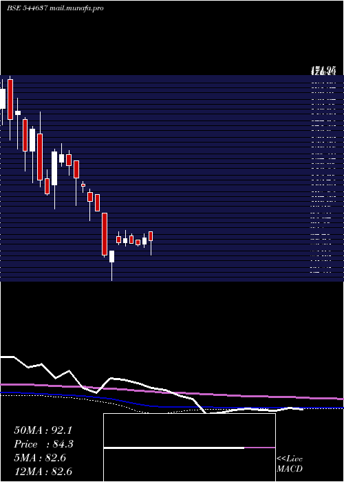Click the '<<Live MACD' label
This screenshot has height=482, width=344.
[x=290, y=463]
